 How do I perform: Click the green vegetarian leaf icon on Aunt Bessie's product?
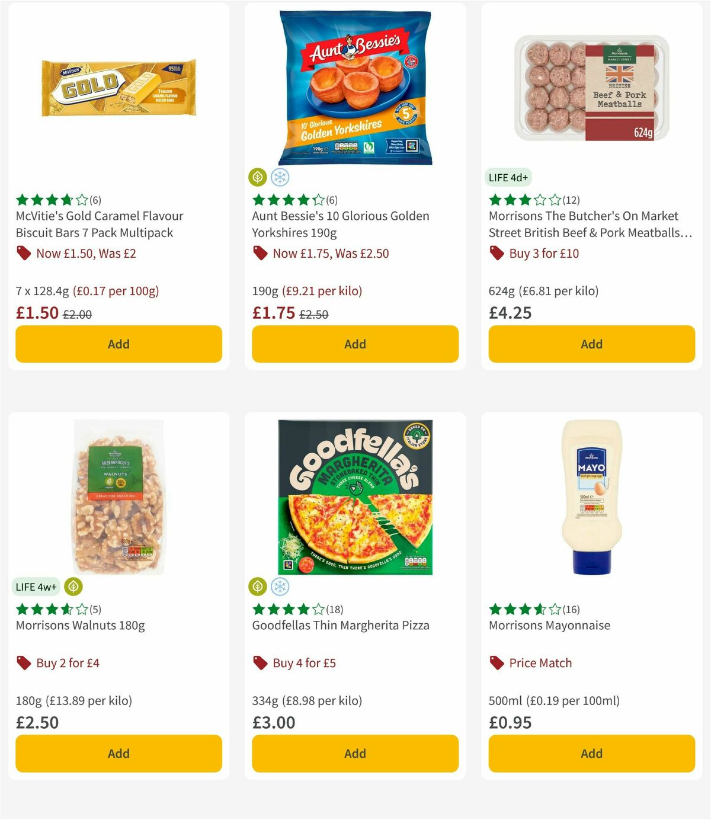258,177
